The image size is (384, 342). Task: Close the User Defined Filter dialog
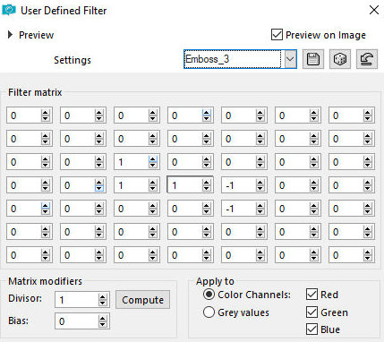[x=374, y=10]
